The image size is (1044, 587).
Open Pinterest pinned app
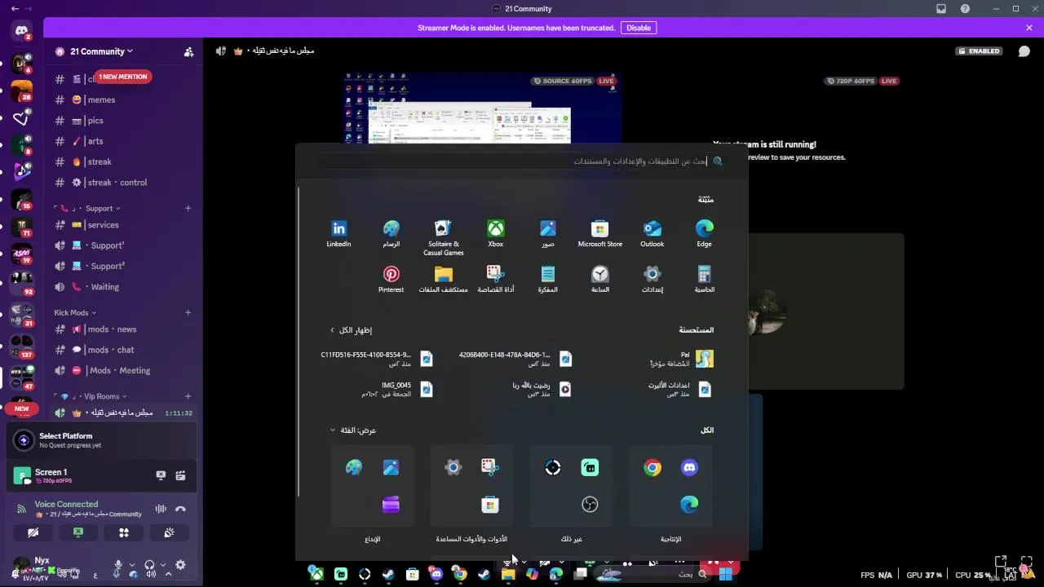pyautogui.click(x=391, y=279)
